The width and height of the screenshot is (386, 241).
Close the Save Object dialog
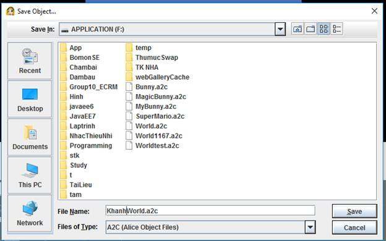374,11
